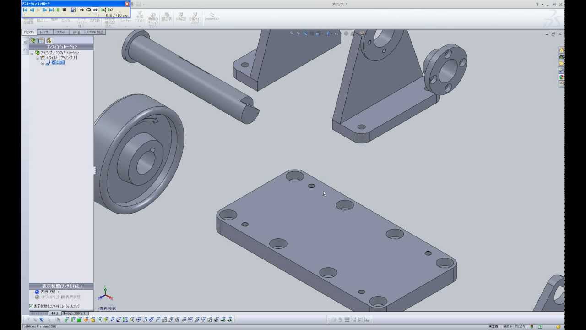Open the モデル bottom tab
Screen dimensions: 586x330
coord(54,313)
